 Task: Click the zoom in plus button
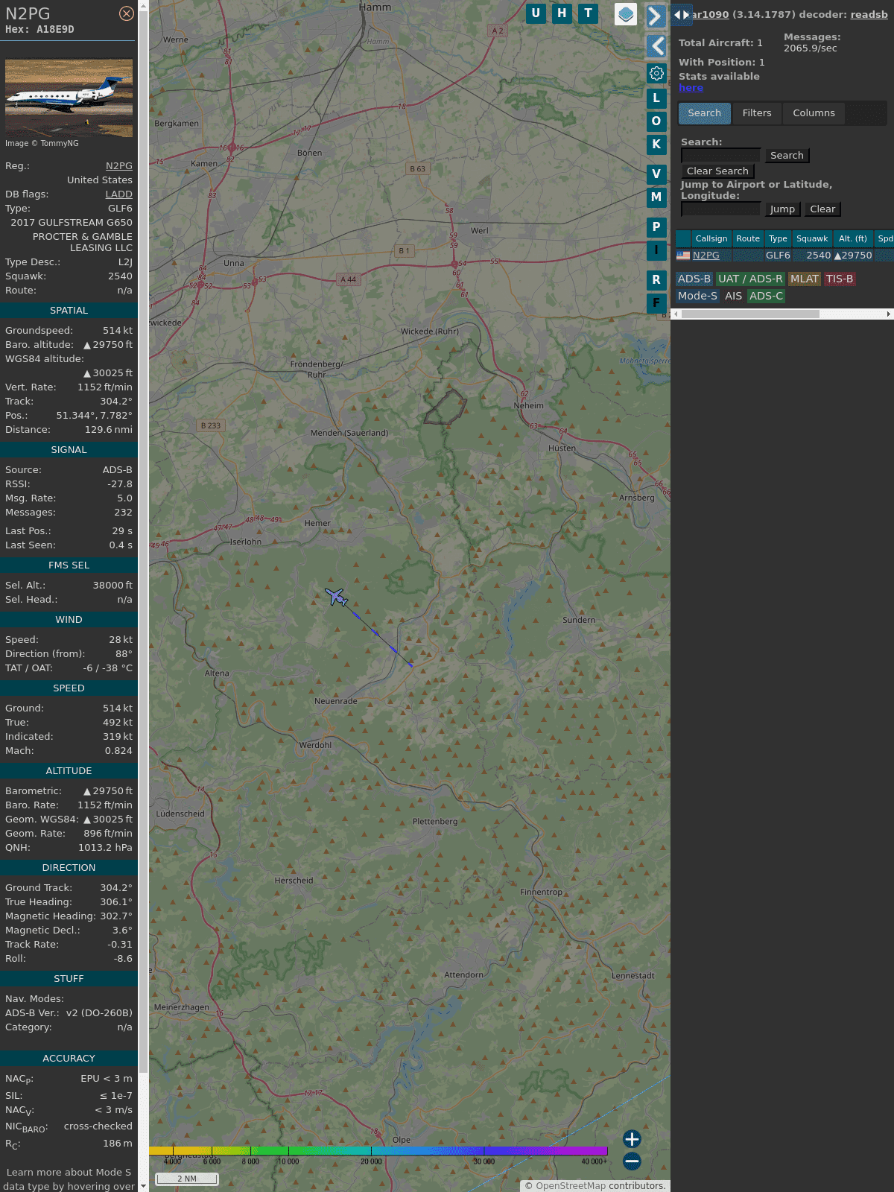click(632, 1139)
